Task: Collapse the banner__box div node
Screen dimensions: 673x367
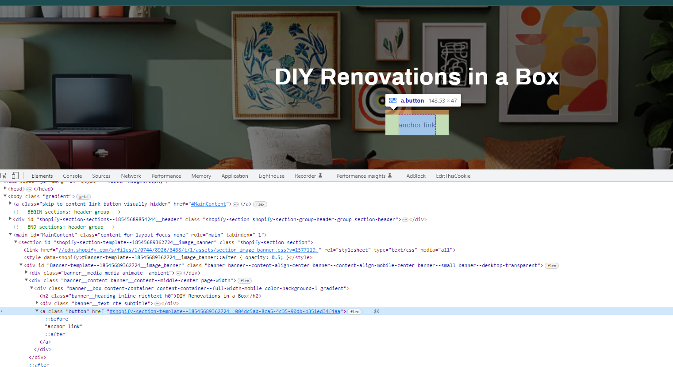Action: click(31, 288)
